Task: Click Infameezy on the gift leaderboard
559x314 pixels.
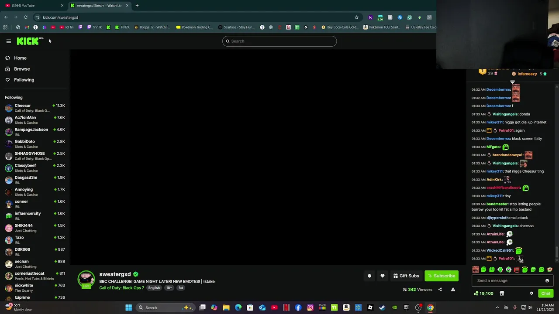Action: click(x=527, y=74)
